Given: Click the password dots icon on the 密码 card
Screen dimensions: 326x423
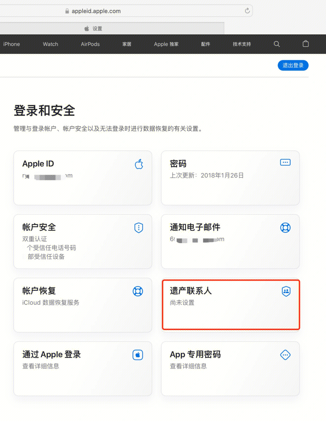Looking at the screenshot, I should (x=285, y=162).
